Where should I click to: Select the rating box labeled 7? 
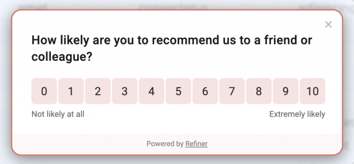(x=232, y=91)
